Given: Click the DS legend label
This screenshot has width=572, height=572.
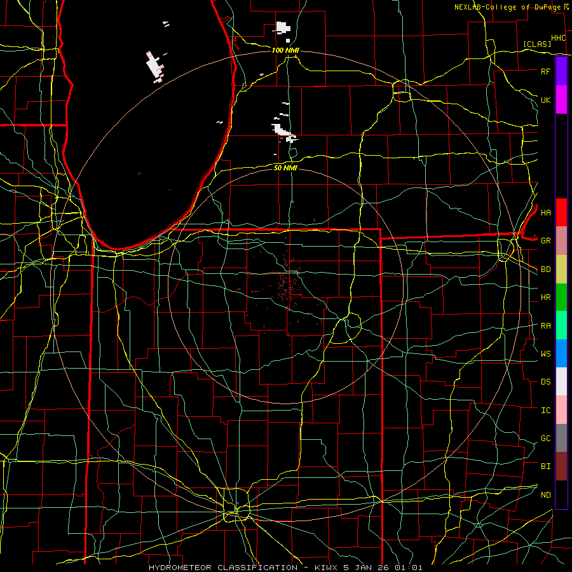Looking at the screenshot, I should click(545, 382).
